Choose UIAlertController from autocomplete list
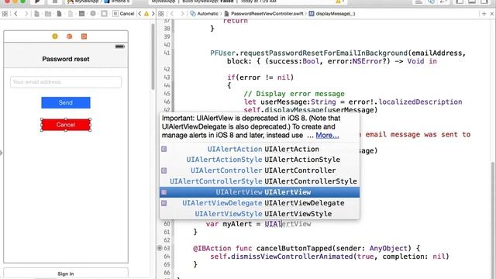The height and width of the screenshot is (279, 496). (260, 170)
